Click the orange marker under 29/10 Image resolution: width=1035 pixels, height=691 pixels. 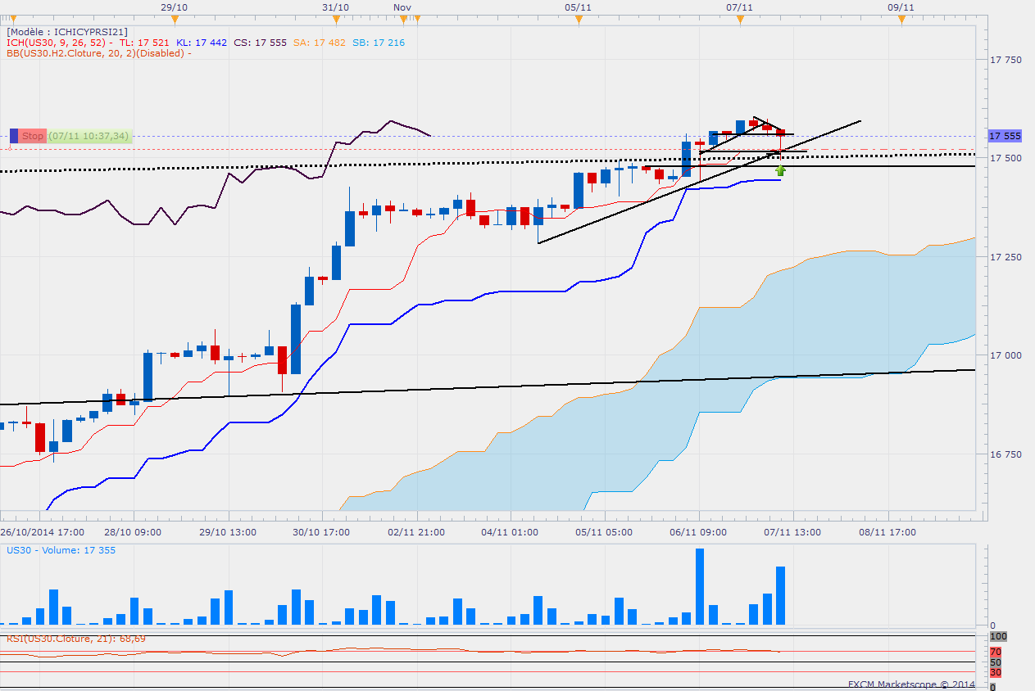tap(174, 17)
